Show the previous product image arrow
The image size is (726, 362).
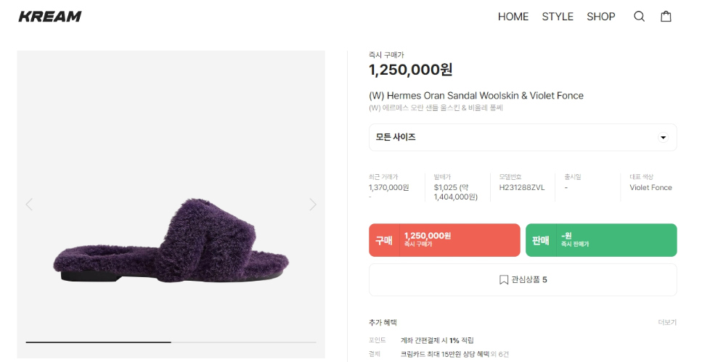click(x=29, y=204)
